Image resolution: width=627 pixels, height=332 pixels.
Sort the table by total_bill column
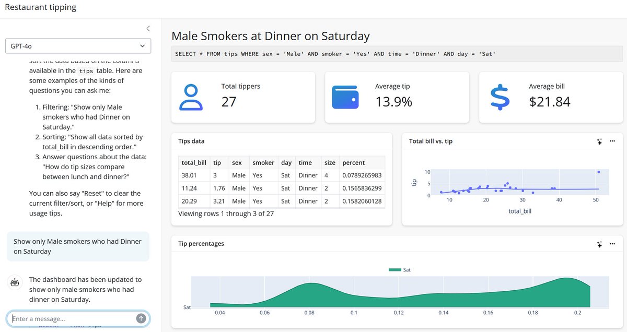click(x=194, y=162)
